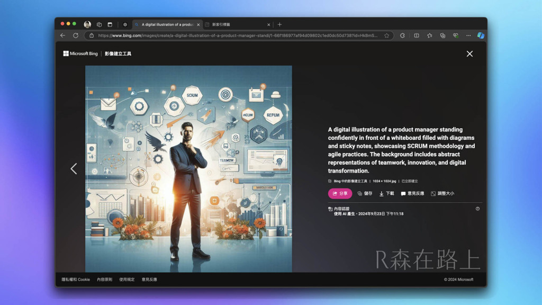542x305 pixels.
Task: Click the Bing 中的影像建立工具 source text
Action: click(x=350, y=181)
